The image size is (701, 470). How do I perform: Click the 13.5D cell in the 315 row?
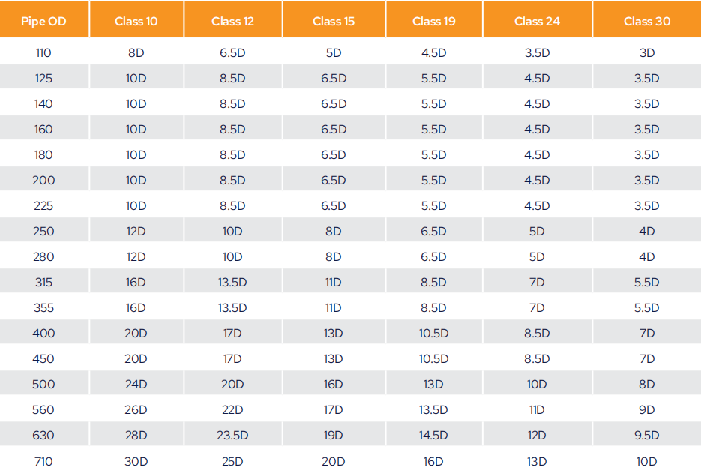click(x=232, y=282)
